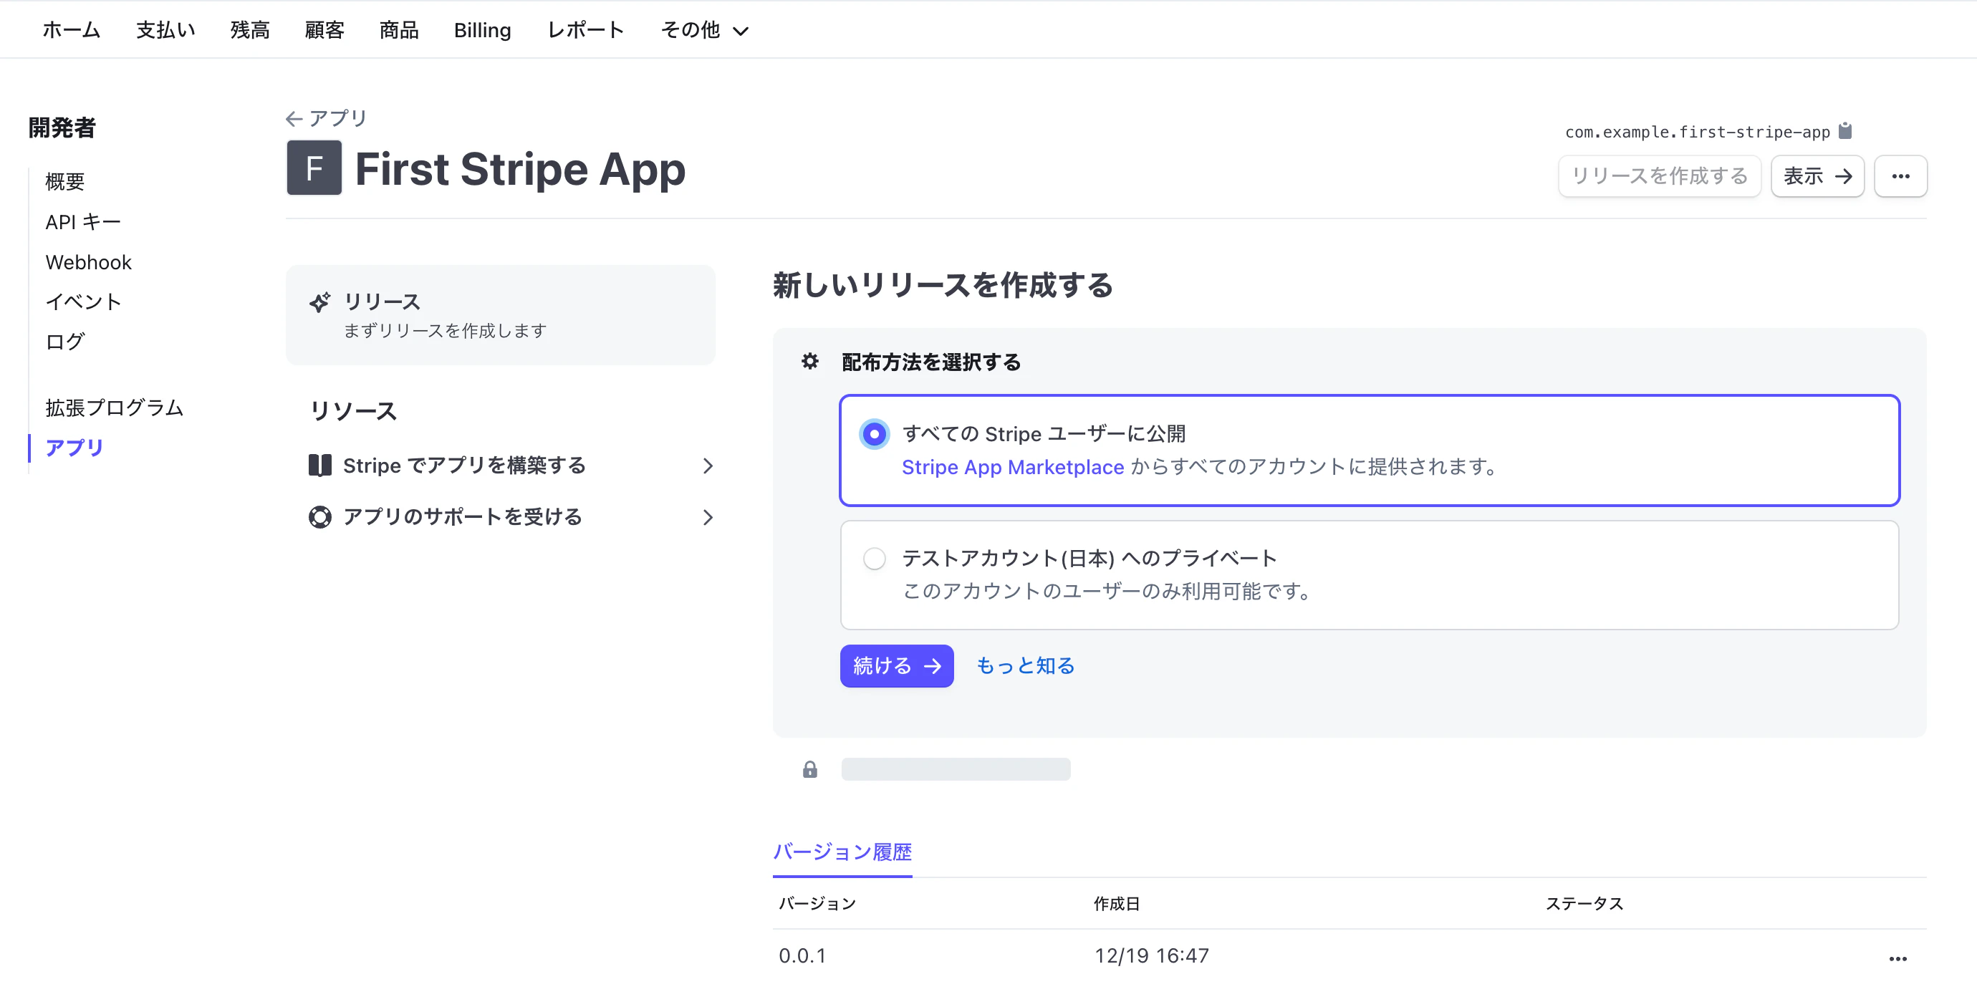This screenshot has height=1007, width=1977.
Task: Open 商品 in top navigation
Action: [399, 30]
